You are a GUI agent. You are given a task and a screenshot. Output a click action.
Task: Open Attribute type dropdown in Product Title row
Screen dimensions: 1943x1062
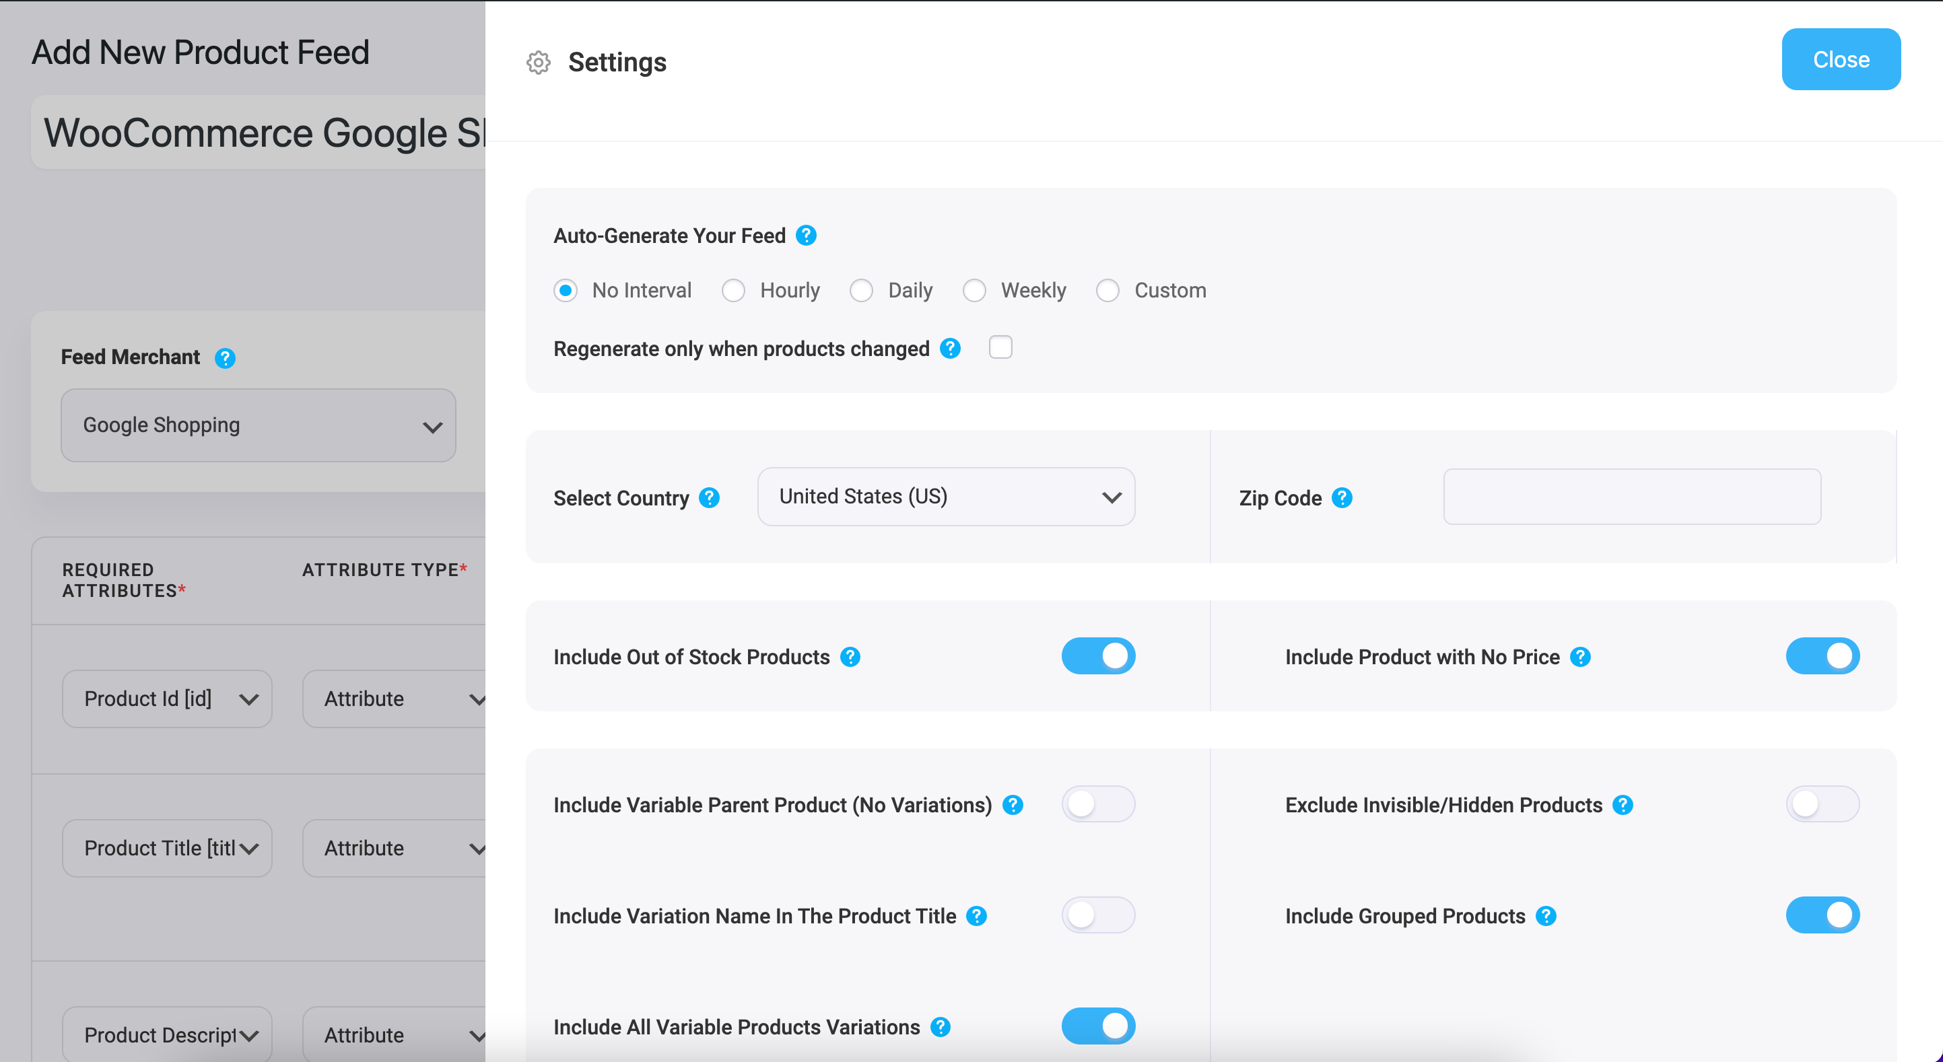[394, 848]
